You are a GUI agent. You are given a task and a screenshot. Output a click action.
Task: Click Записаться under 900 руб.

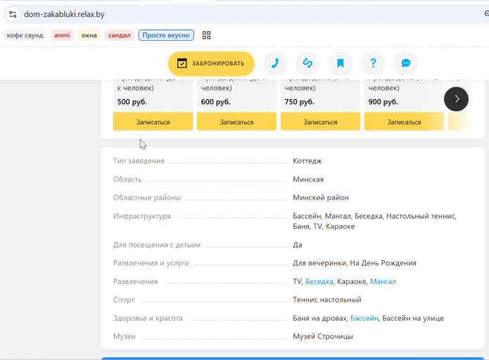pyautogui.click(x=404, y=122)
